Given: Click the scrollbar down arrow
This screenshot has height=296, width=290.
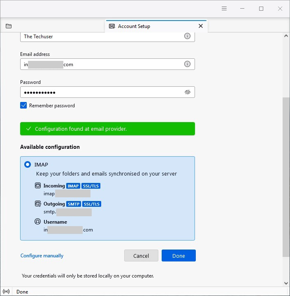Looking at the screenshot, I should (286, 283).
